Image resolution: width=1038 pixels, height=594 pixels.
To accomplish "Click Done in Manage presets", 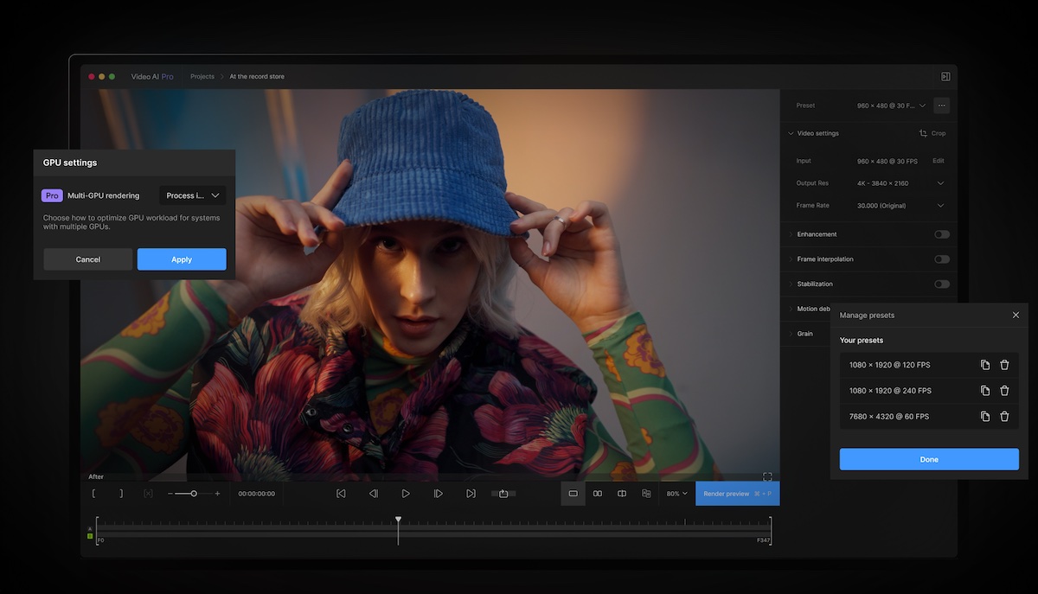I will pyautogui.click(x=929, y=459).
